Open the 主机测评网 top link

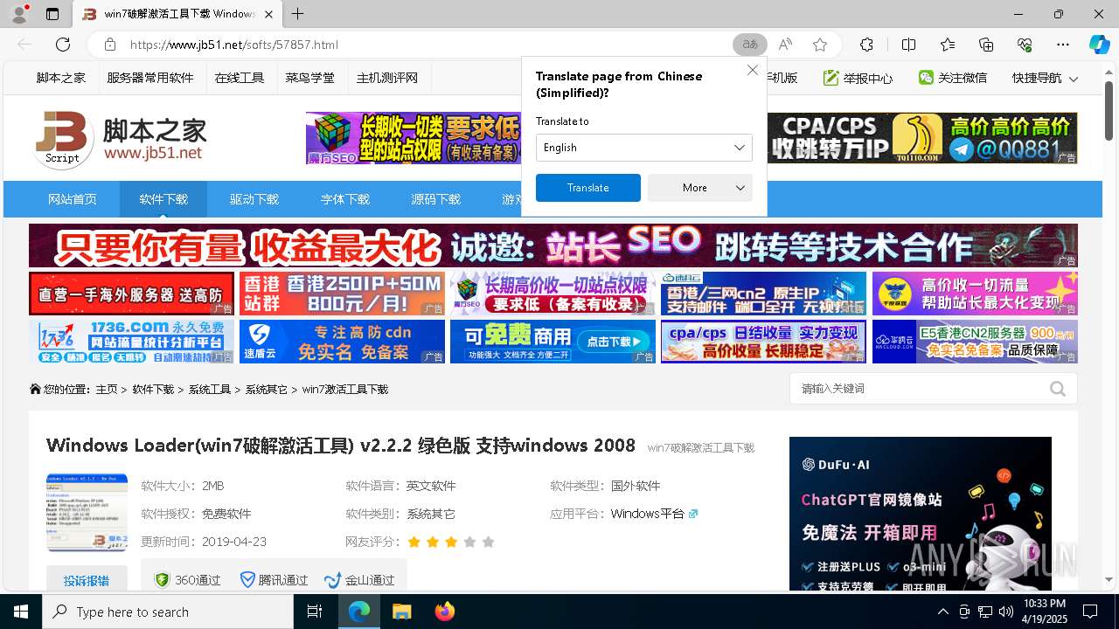387,78
